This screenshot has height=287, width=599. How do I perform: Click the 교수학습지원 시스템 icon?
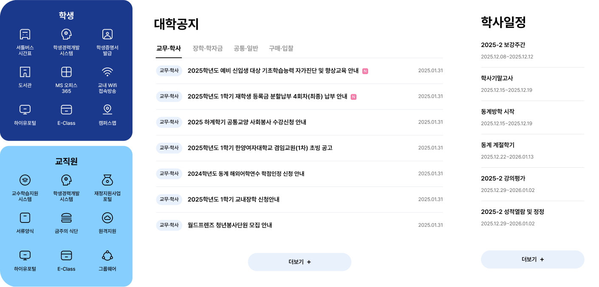coord(25,180)
